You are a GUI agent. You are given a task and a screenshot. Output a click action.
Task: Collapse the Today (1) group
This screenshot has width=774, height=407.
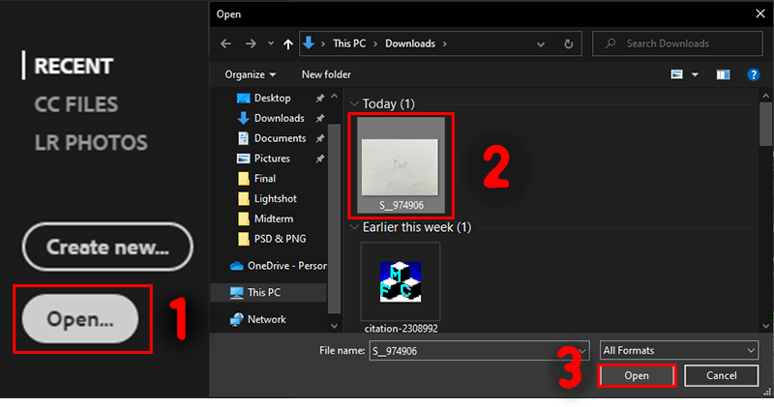354,104
